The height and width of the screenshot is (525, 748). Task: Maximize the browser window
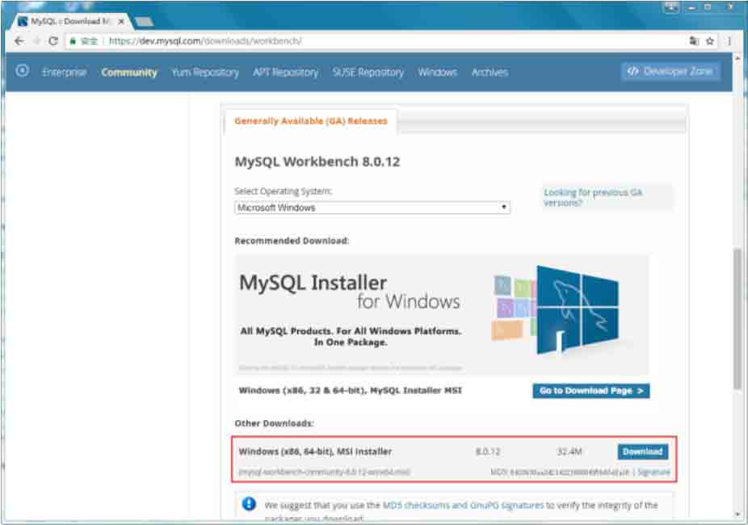click(708, 7)
